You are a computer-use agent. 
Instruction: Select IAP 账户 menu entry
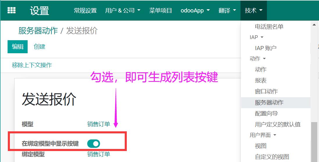266,48
